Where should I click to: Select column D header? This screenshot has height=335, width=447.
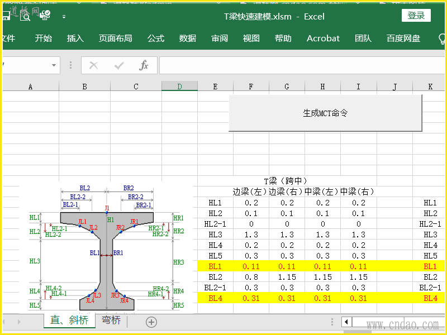coord(179,87)
